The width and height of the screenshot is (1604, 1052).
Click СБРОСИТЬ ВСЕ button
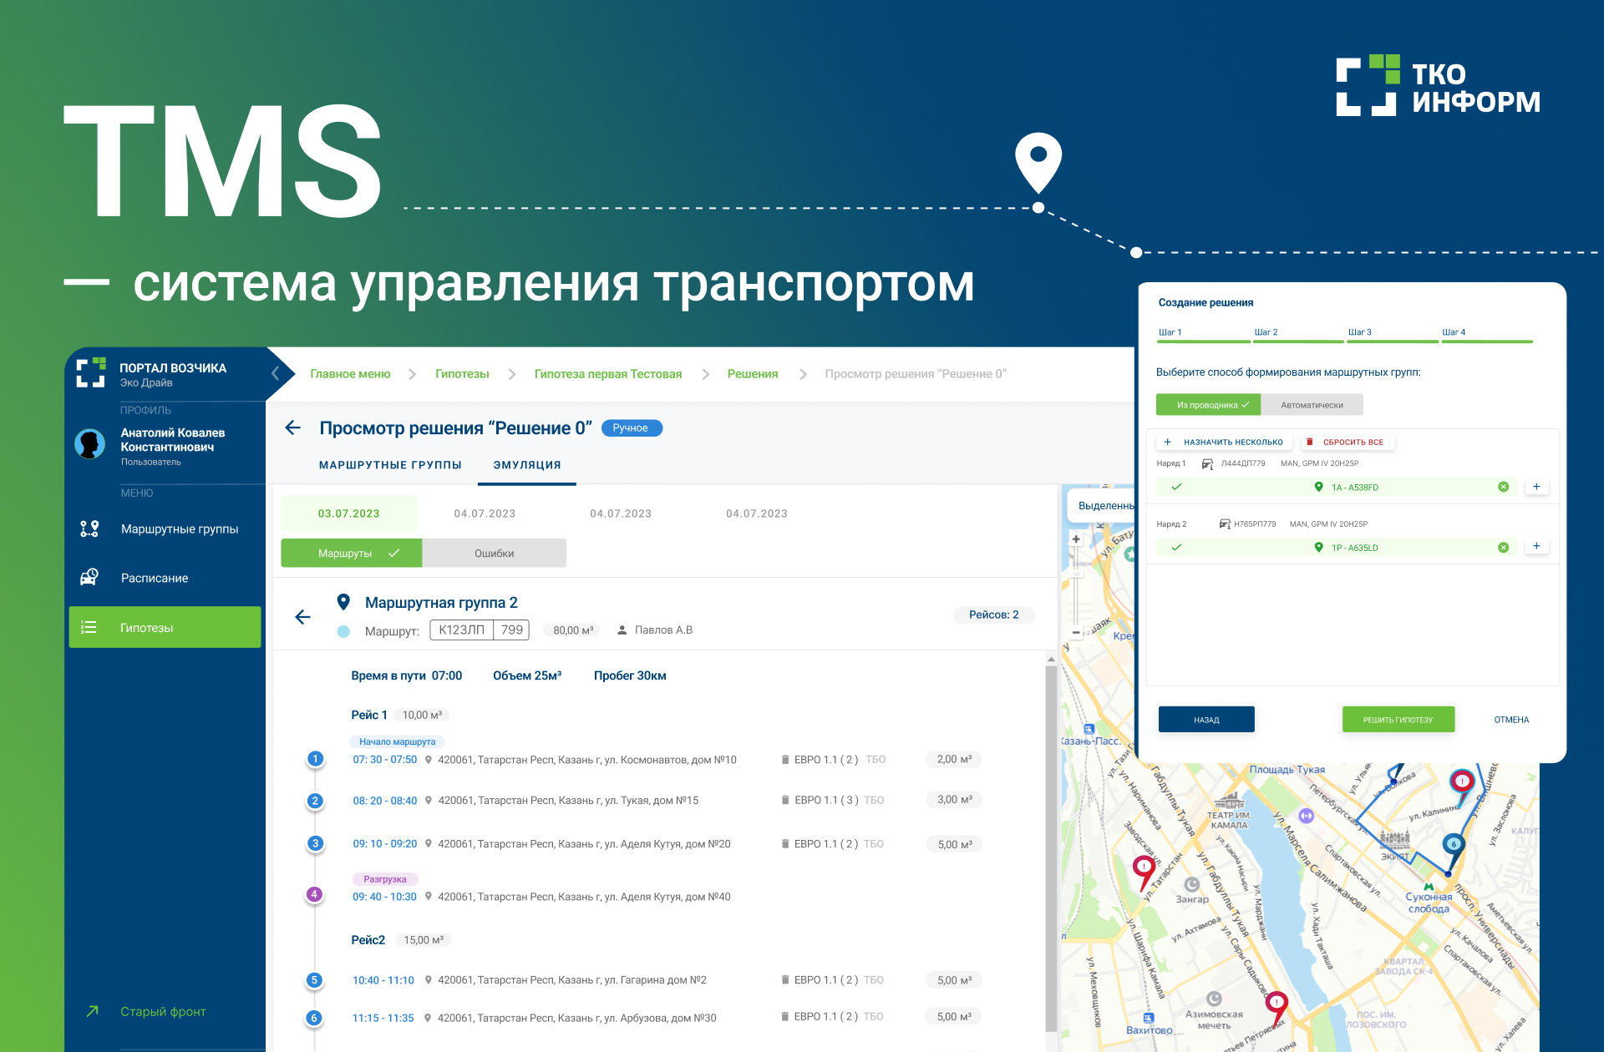pos(1346,442)
